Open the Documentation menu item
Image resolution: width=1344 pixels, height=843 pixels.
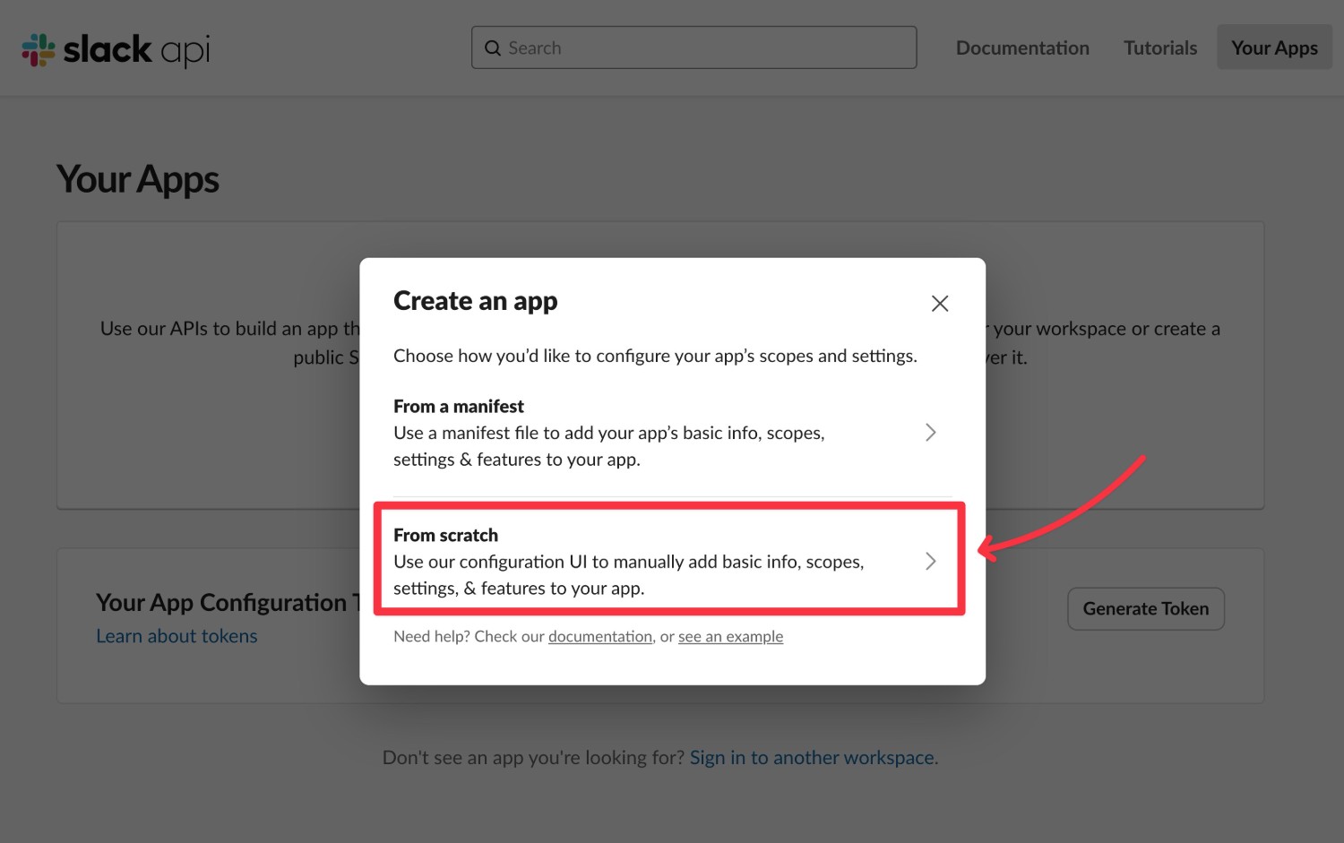tap(1022, 48)
